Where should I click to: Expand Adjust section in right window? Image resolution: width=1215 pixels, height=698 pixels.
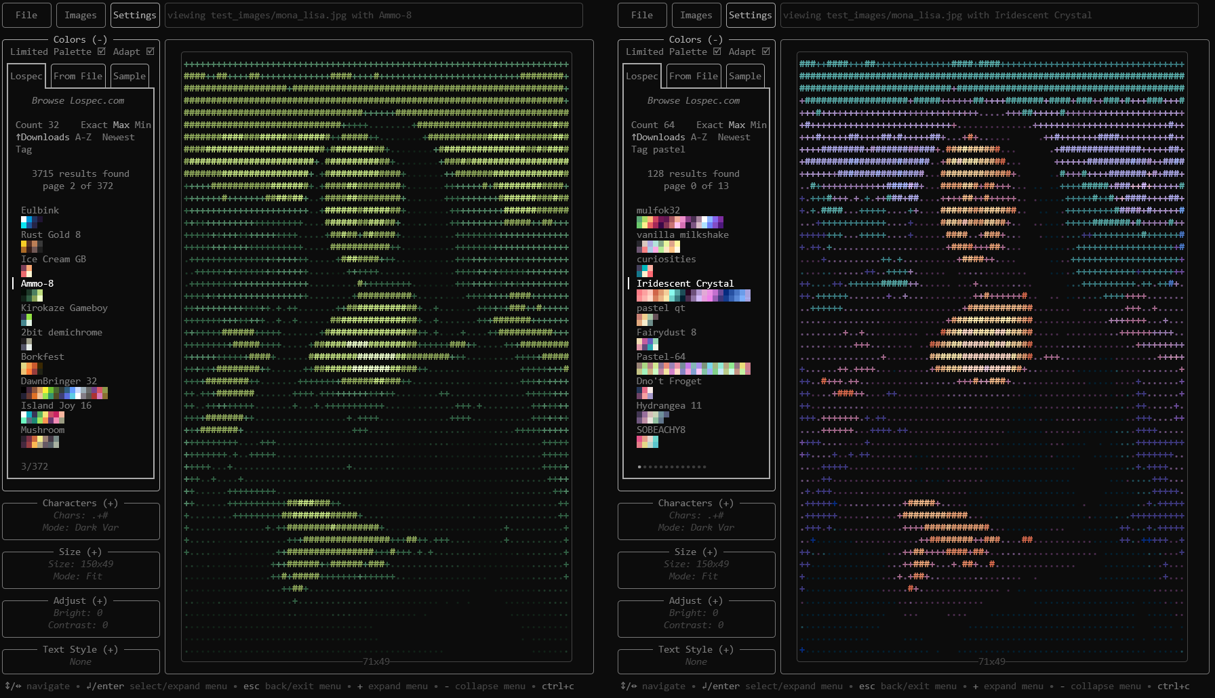point(696,600)
